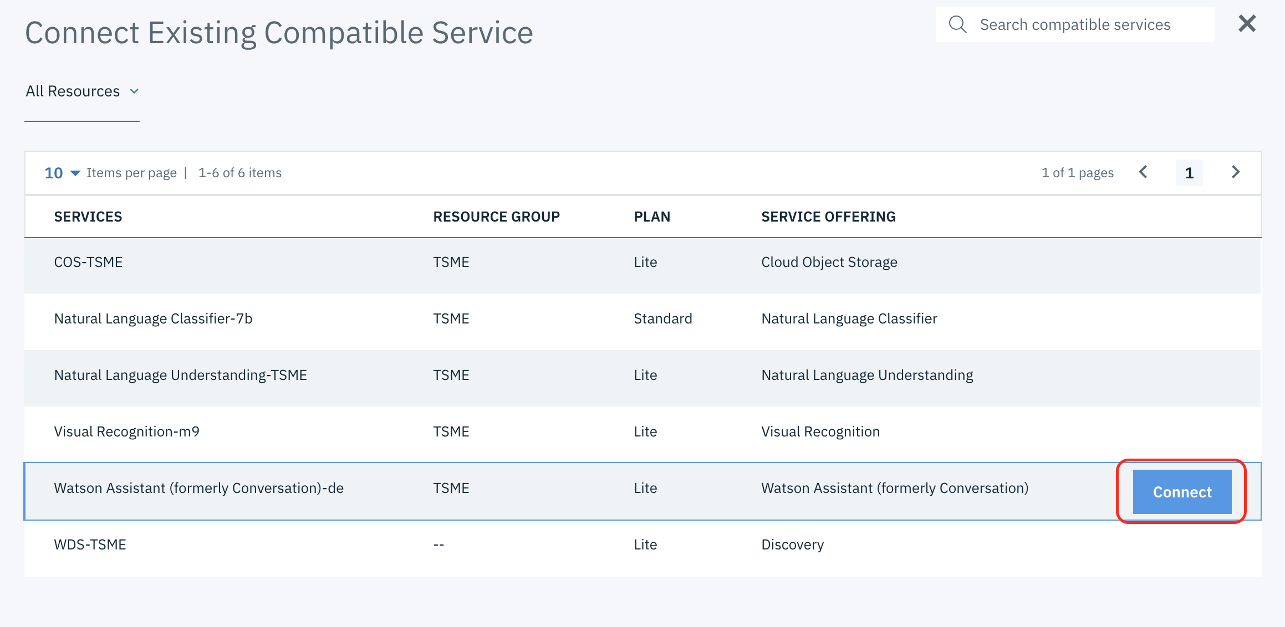Go to next page arrow
The width and height of the screenshot is (1285, 627).
(1235, 172)
